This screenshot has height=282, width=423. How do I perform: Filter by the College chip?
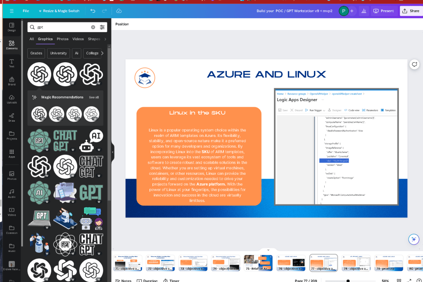pyautogui.click(x=92, y=53)
